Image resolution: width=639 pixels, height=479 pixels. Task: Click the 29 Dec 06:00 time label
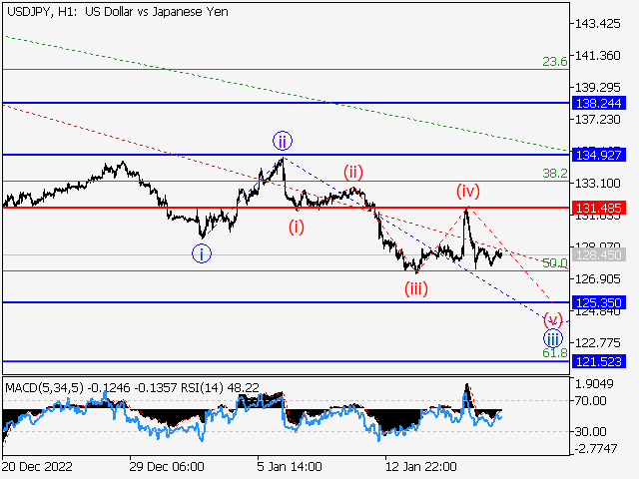pos(167,466)
